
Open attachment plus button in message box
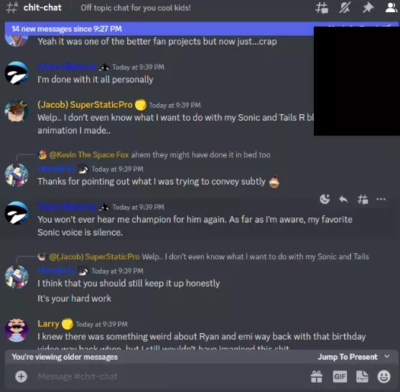21,376
